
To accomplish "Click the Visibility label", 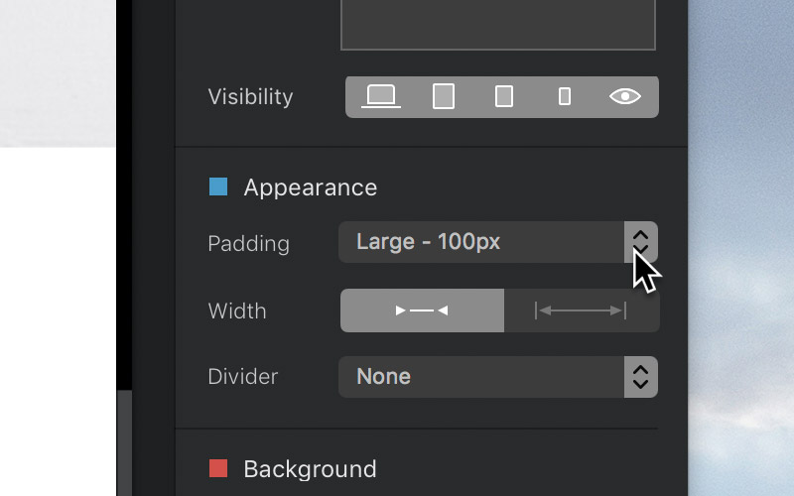I will (250, 96).
